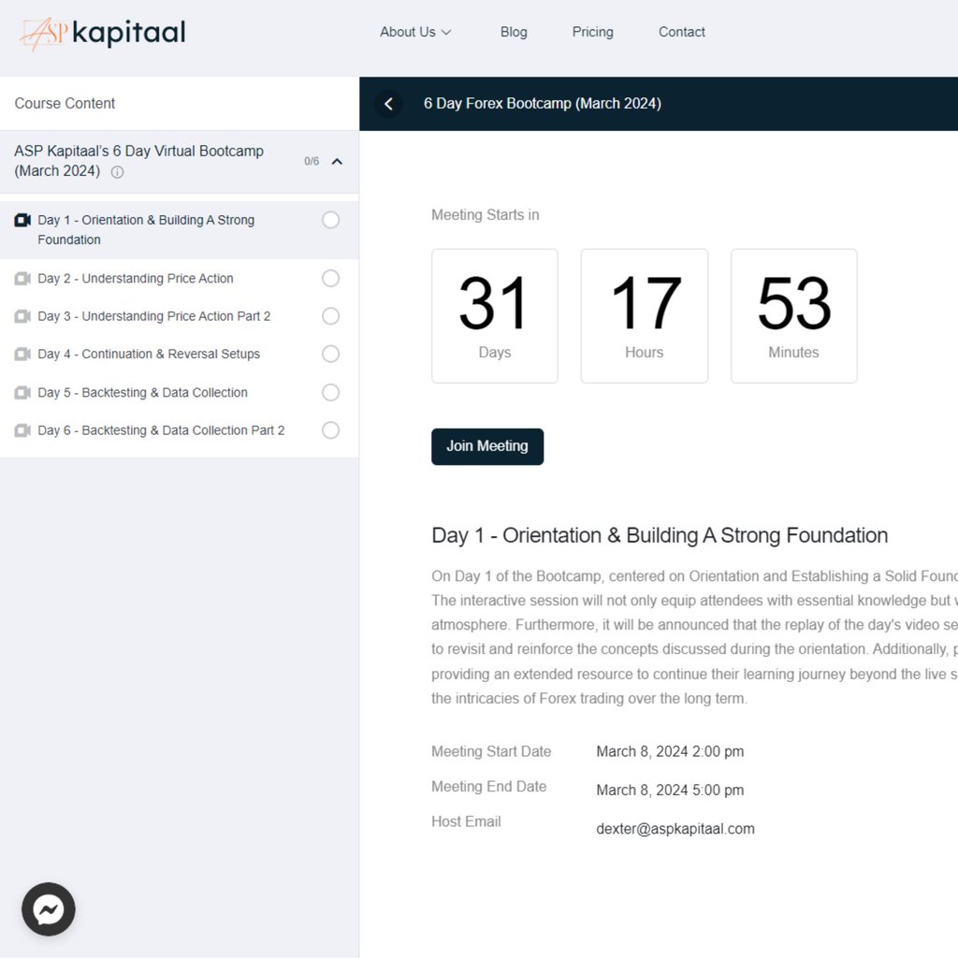This screenshot has height=958, width=958.
Task: Click the Course Content heading
Action: (65, 103)
